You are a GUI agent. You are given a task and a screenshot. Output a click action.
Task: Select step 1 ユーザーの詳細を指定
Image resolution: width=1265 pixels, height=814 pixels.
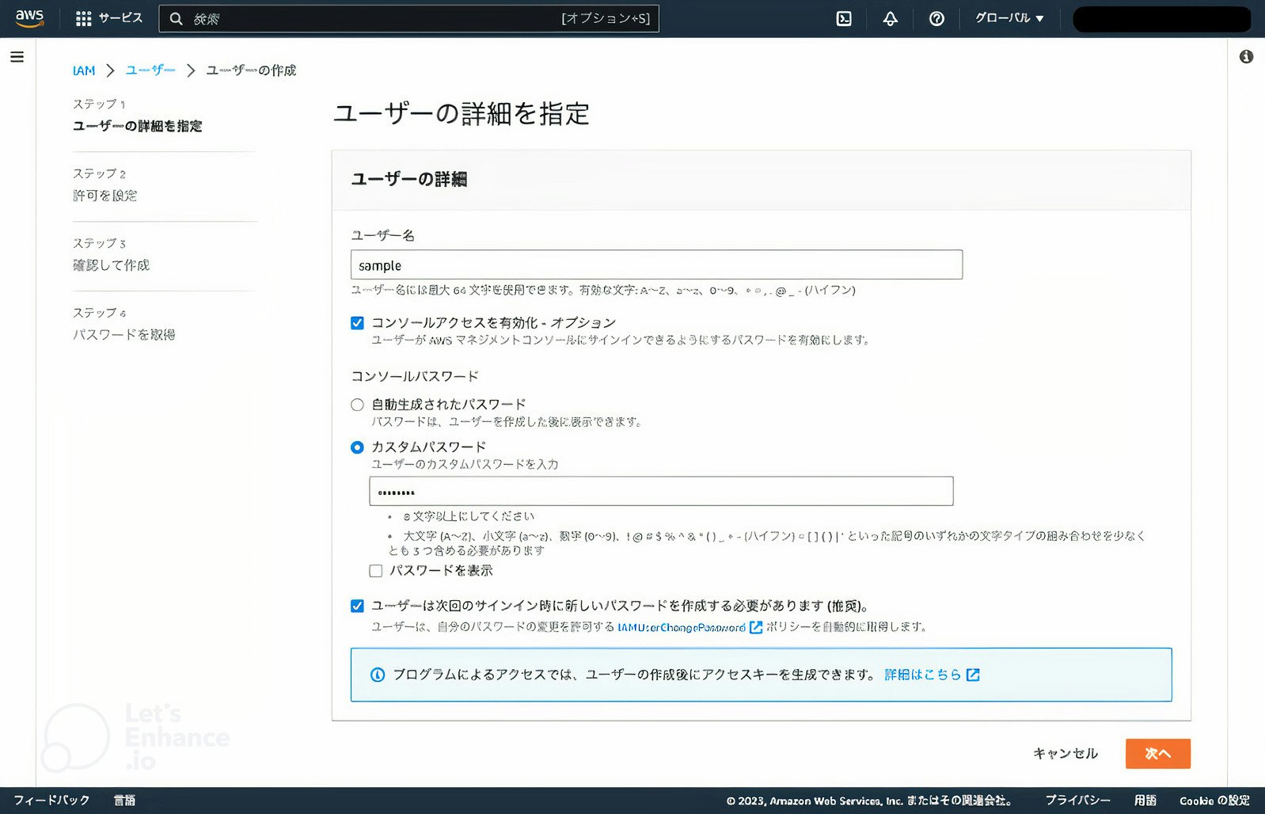coord(138,126)
